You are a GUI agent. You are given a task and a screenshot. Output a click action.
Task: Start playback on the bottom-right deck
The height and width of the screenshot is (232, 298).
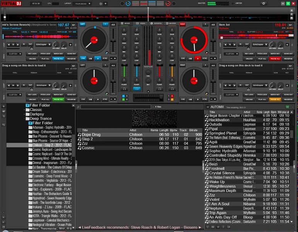click(198, 99)
